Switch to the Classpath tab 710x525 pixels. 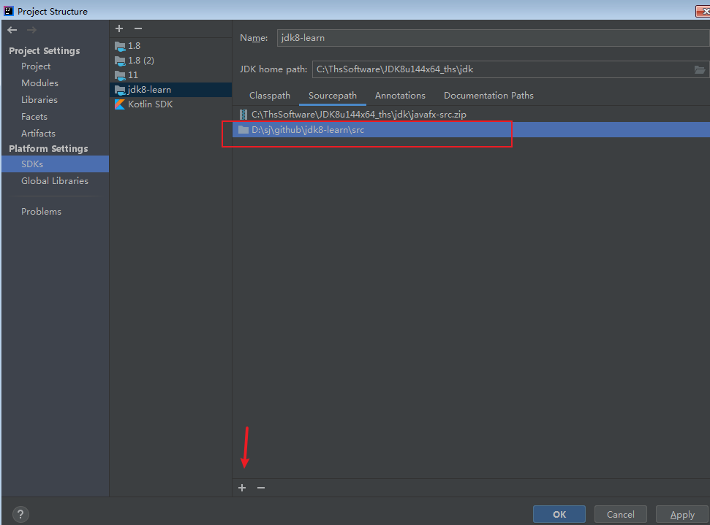[x=269, y=96]
